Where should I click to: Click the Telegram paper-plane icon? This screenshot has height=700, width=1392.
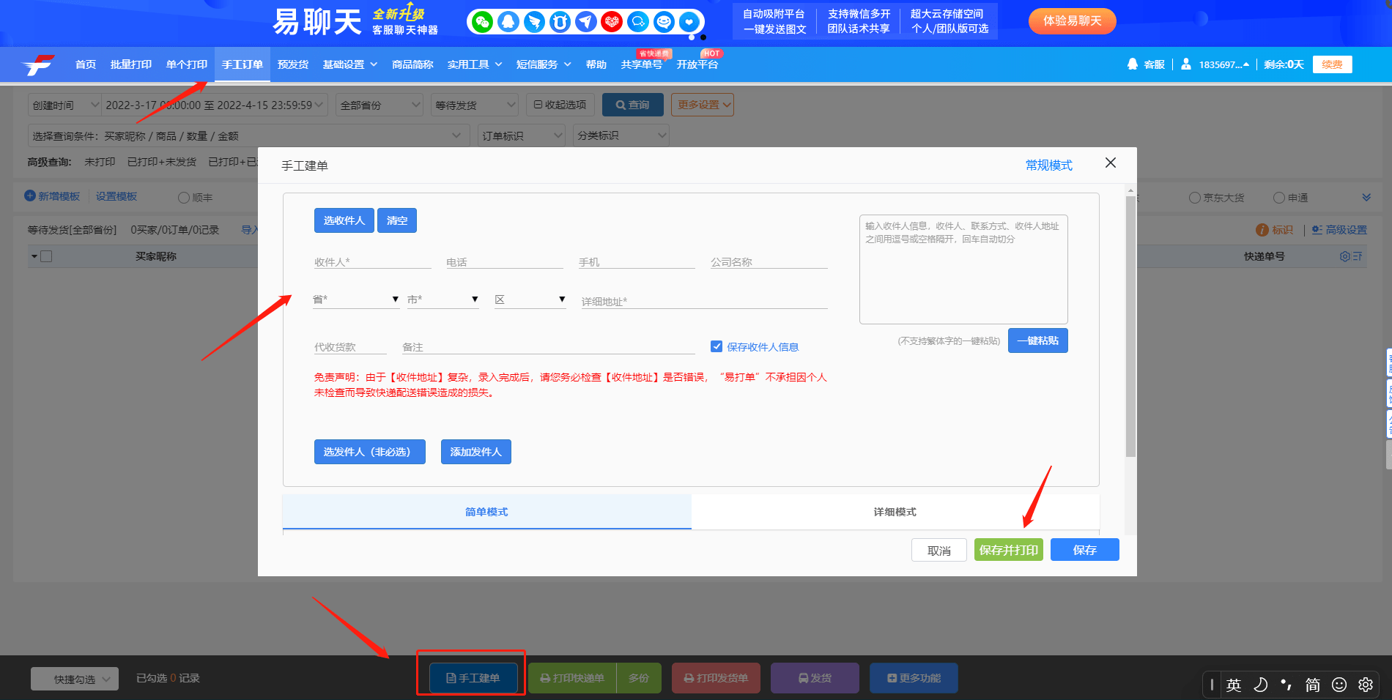[585, 22]
